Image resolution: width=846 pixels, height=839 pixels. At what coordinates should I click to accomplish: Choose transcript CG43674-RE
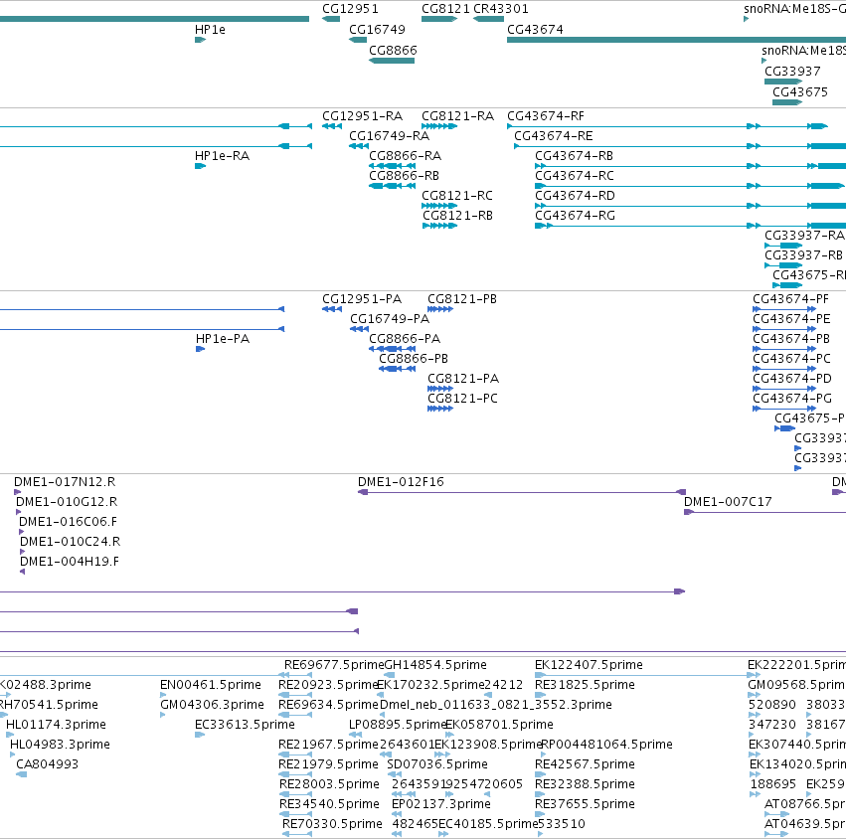[680, 146]
